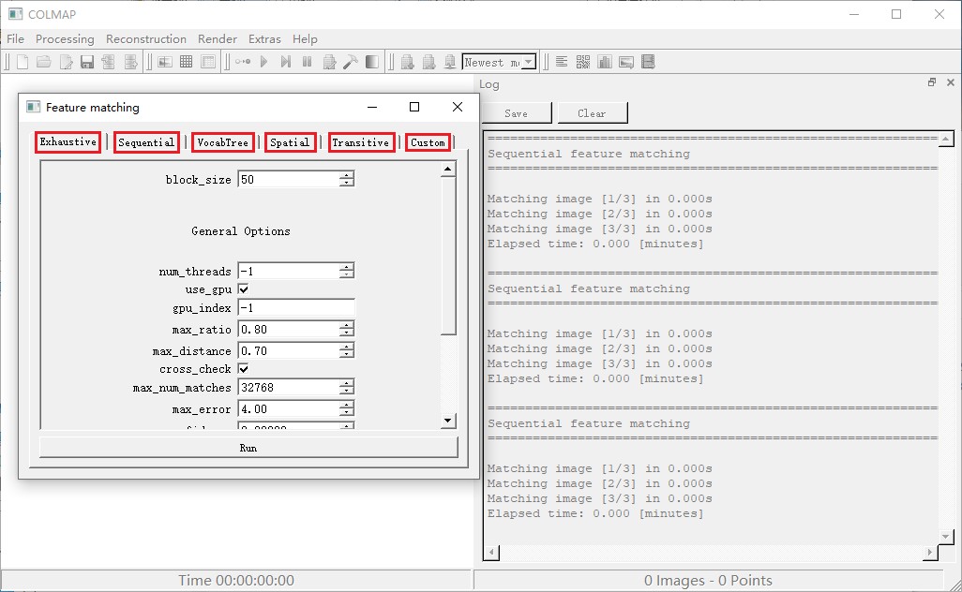The height and width of the screenshot is (592, 962).
Task: Open the Database management table icon
Action: [208, 62]
